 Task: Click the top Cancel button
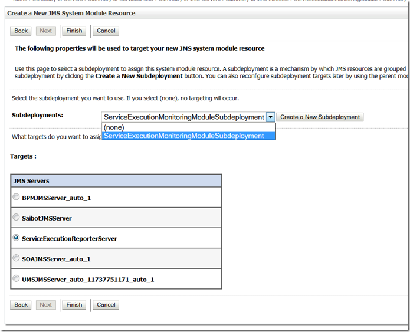click(x=106, y=31)
